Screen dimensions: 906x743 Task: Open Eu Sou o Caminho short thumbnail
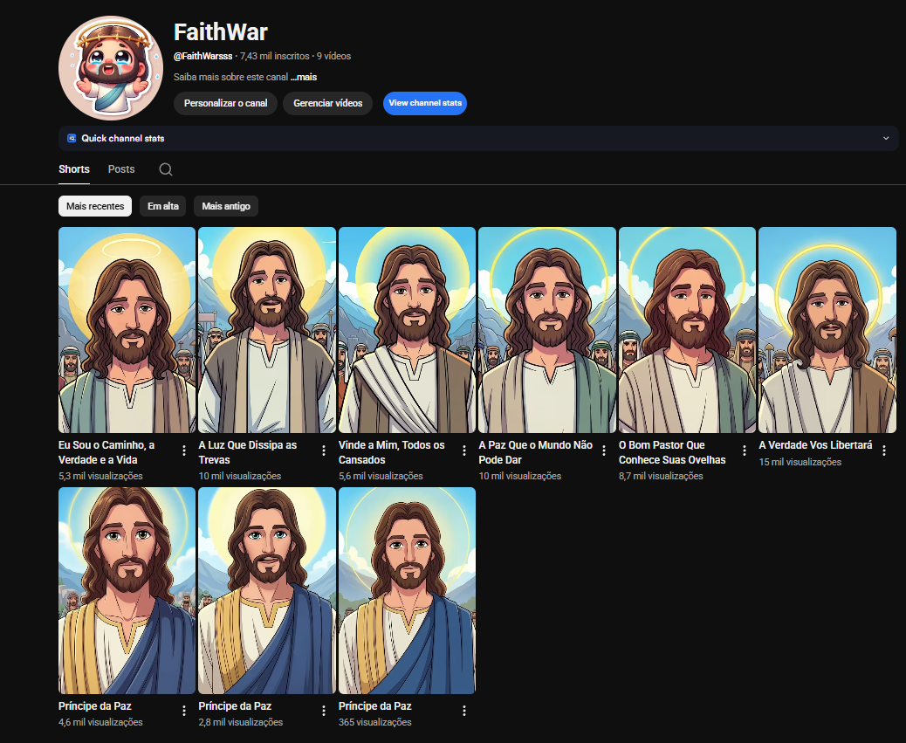127,330
